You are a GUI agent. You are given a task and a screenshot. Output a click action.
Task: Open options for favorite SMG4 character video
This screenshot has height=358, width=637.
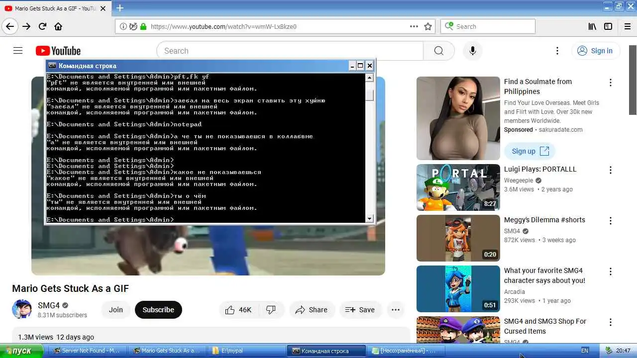611,271
